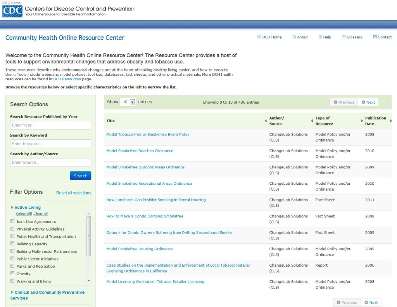
Task: Enable the Obesity filter checkbox
Action: click(12, 274)
